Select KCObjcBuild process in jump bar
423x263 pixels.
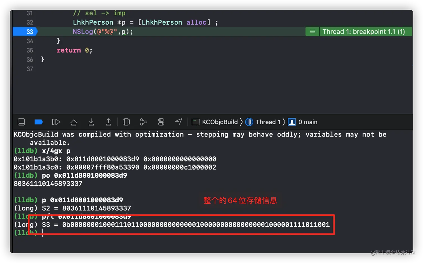coord(215,122)
